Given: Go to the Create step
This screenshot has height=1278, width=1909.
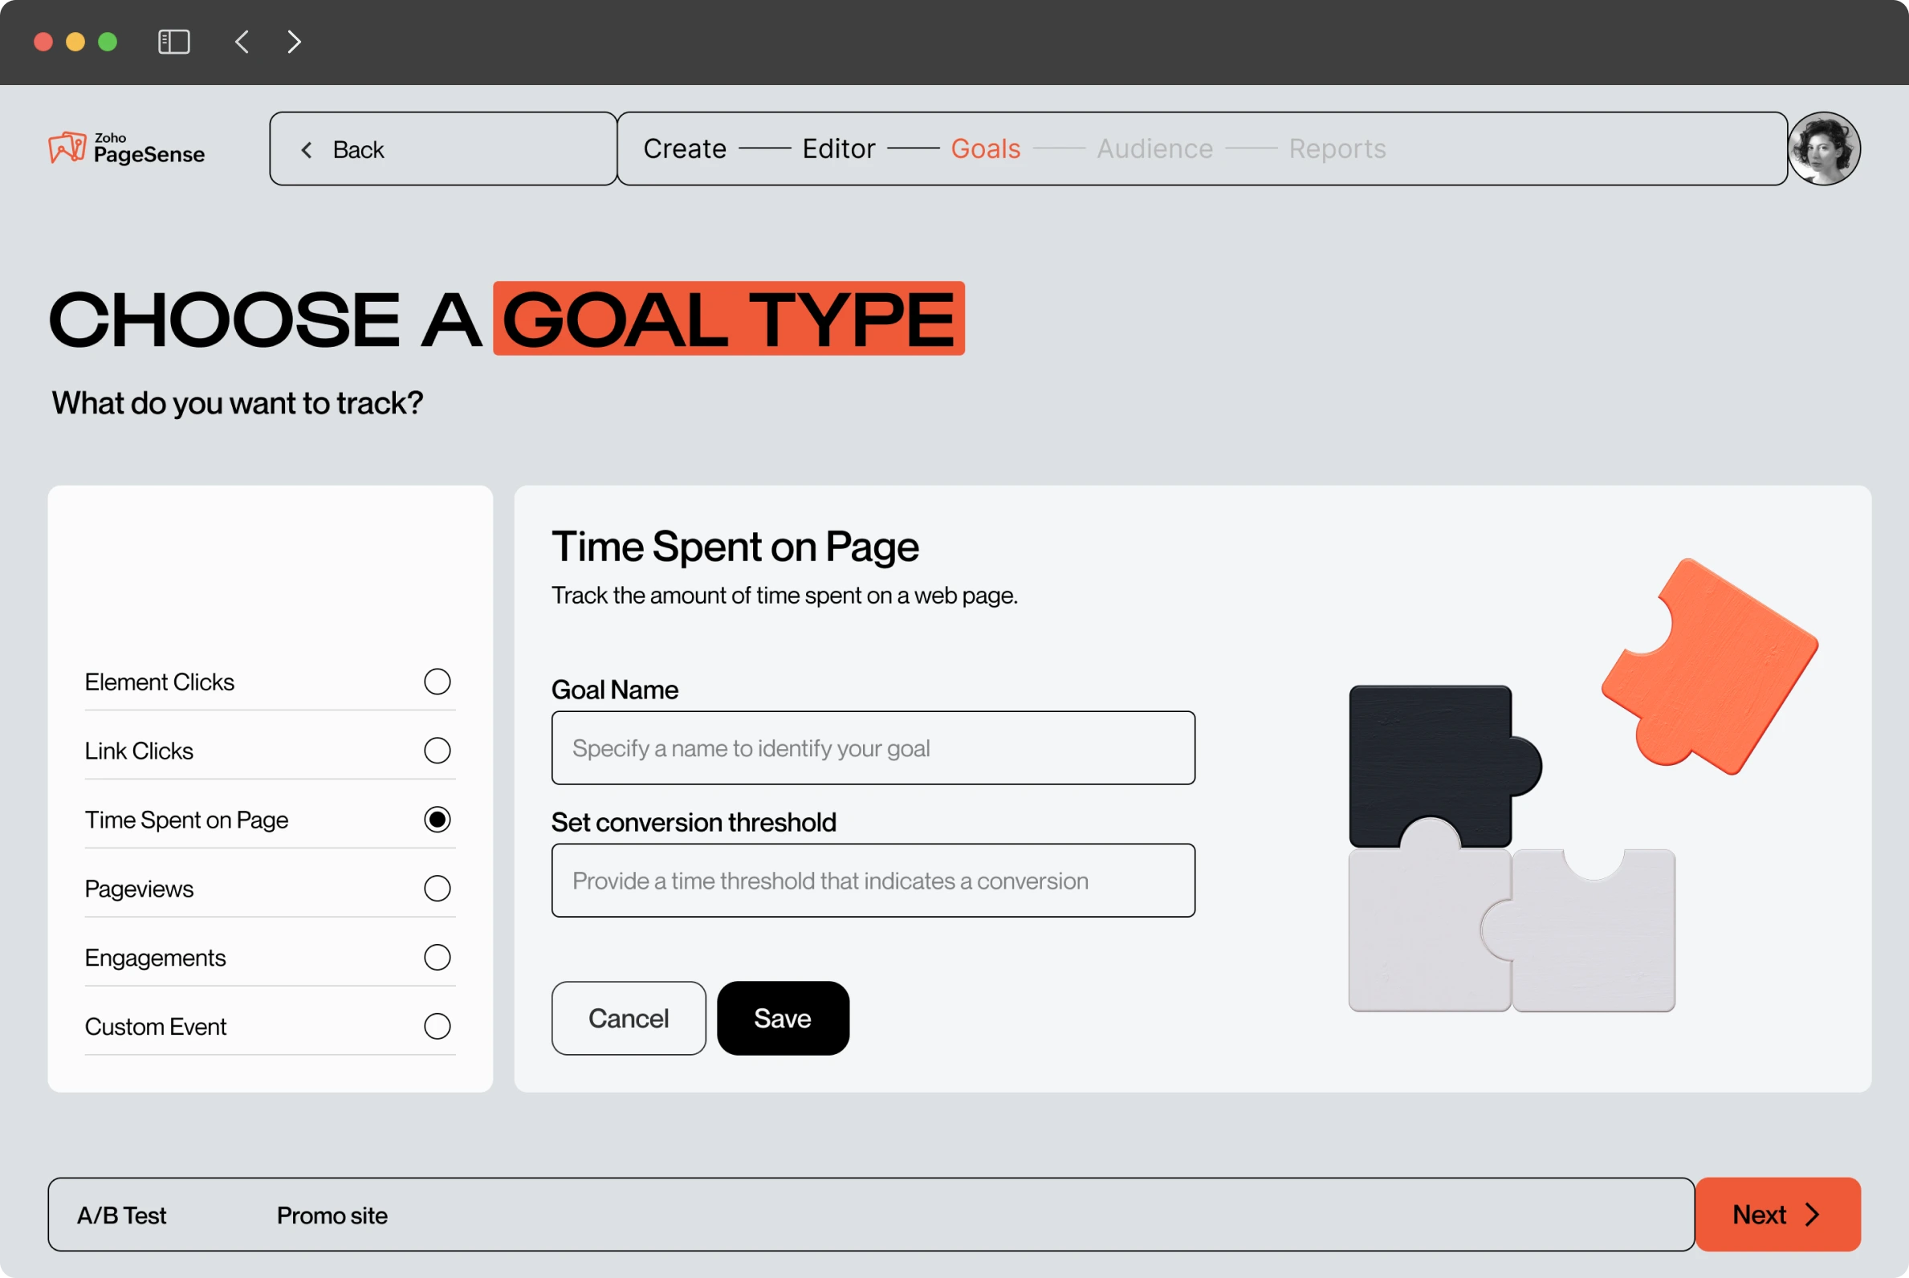Looking at the screenshot, I should [685, 149].
